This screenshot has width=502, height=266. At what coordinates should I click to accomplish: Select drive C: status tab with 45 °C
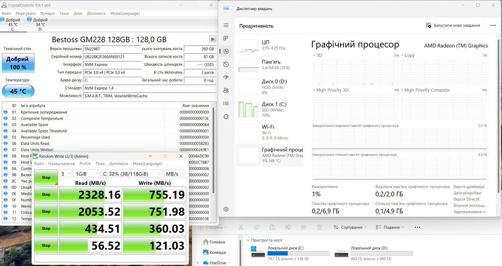13,24
